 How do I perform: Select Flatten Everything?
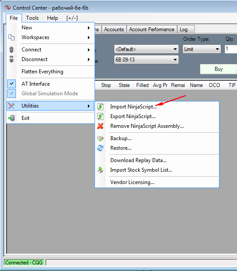50,72
